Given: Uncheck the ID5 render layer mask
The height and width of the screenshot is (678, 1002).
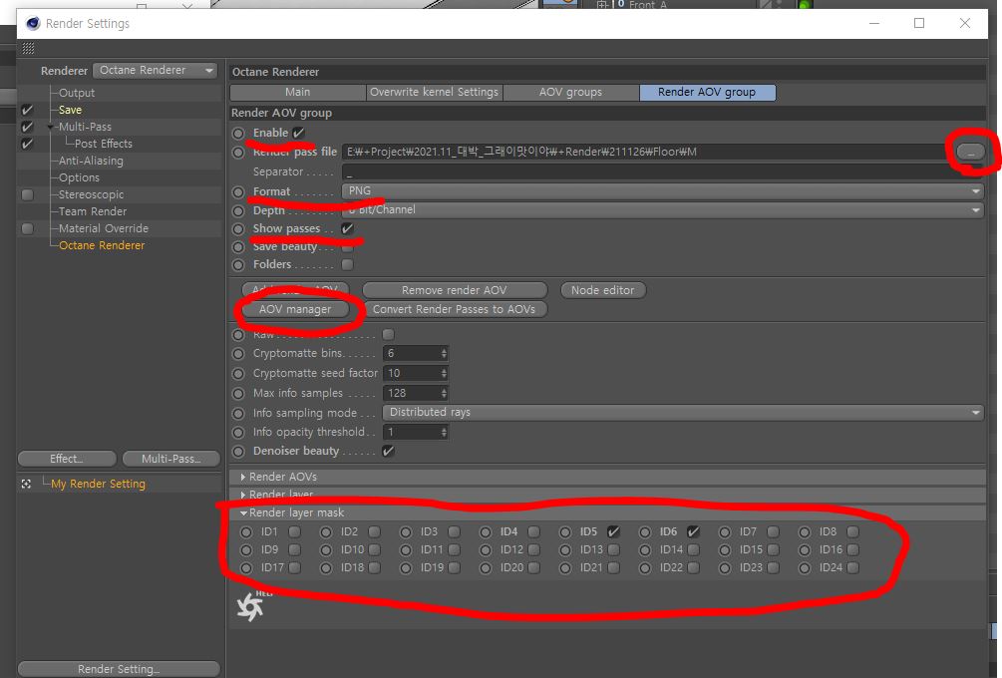Looking at the screenshot, I should coord(613,531).
